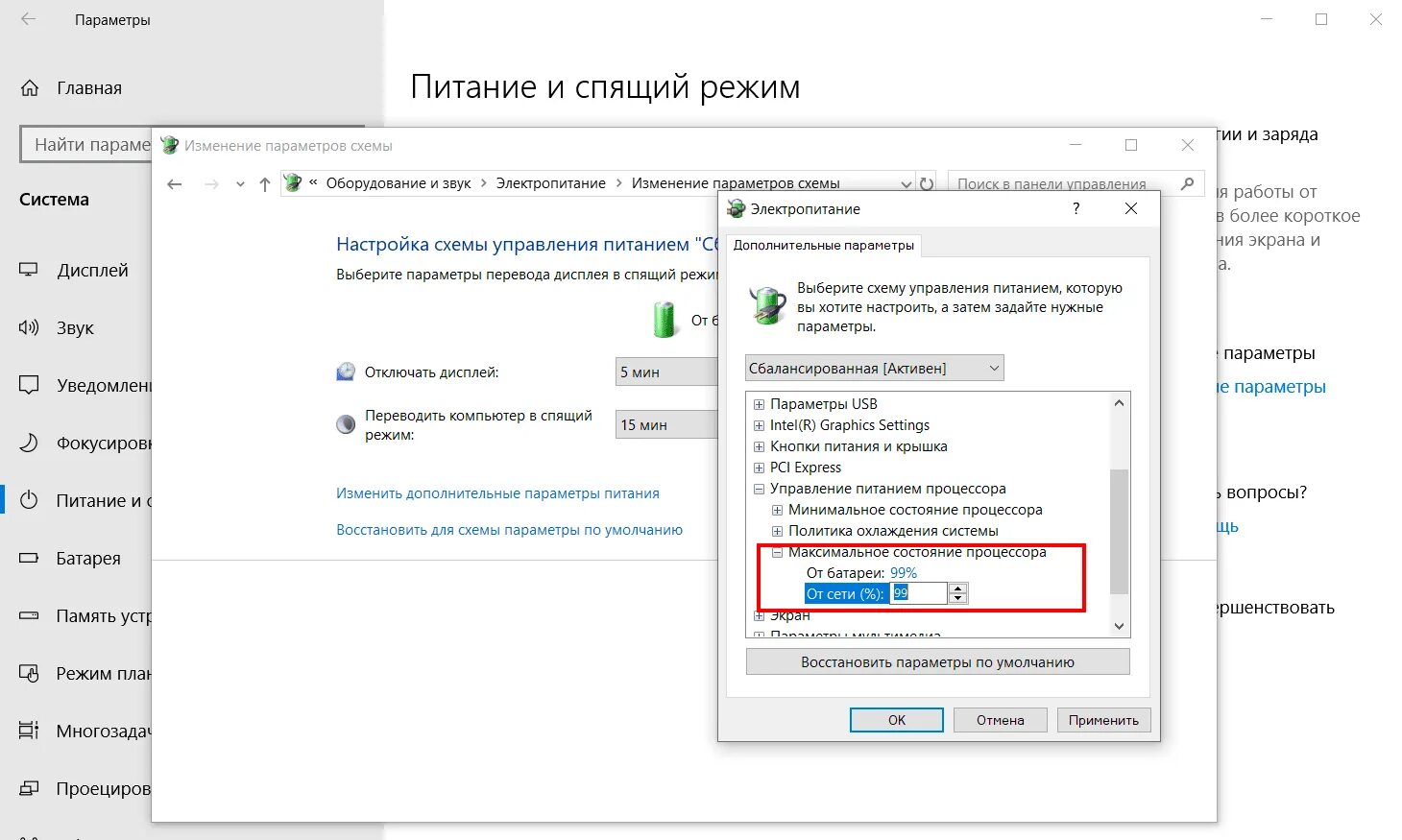Open recent locations chevron in Control Panel

(x=240, y=184)
